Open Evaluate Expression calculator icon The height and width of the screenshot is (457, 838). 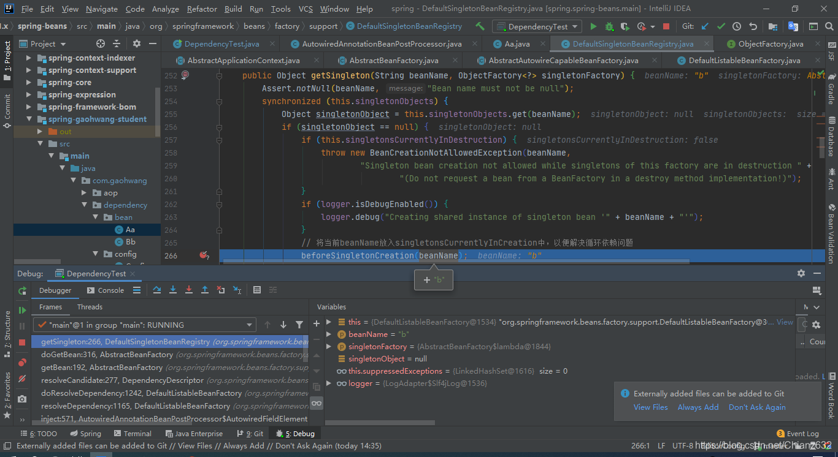[257, 290]
